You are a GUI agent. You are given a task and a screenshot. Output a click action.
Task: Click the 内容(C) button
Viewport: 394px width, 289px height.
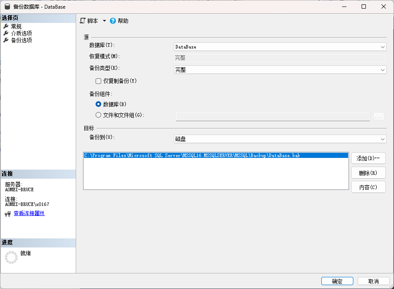(368, 187)
